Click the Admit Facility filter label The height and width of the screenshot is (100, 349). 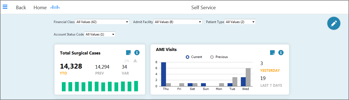coord(143,22)
